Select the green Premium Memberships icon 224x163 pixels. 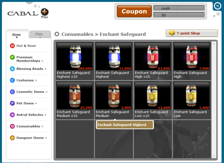pos(12,57)
